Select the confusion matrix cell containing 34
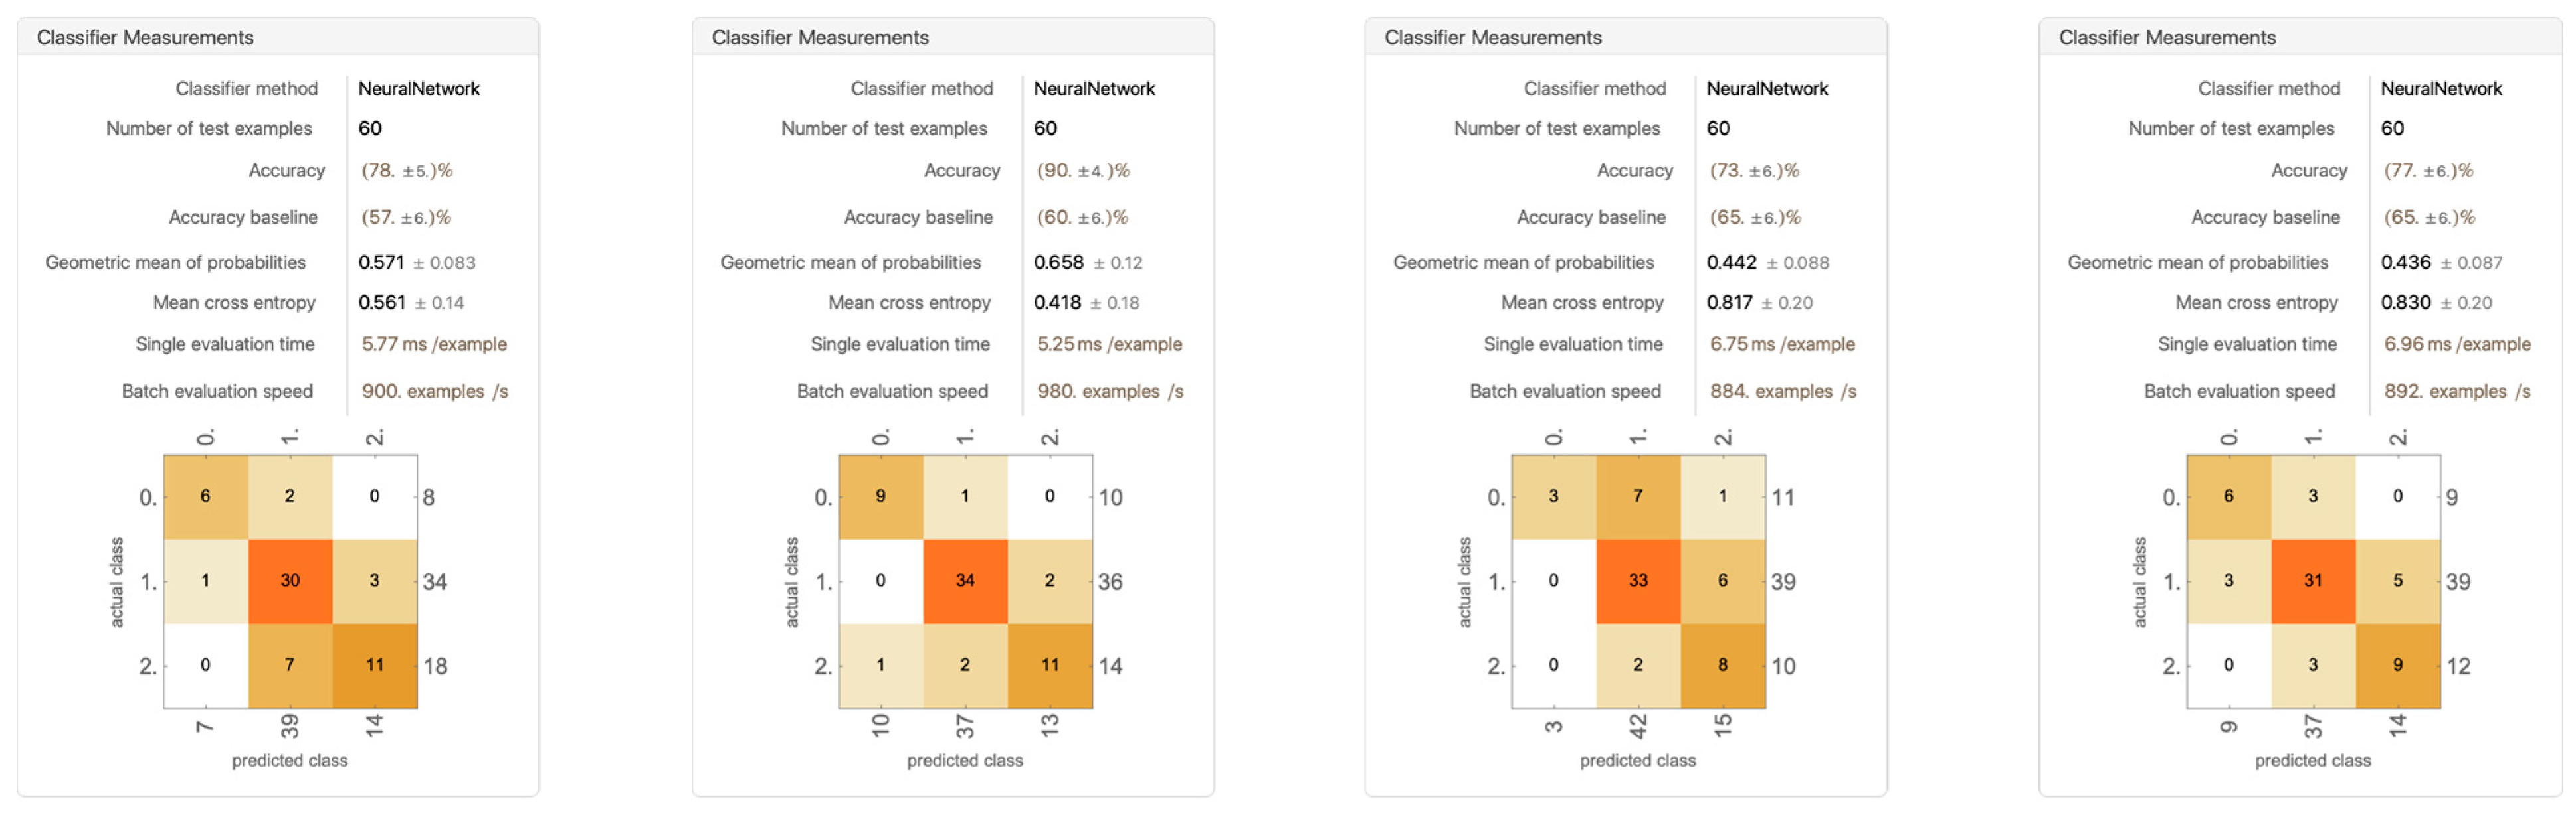The height and width of the screenshot is (821, 2576). (964, 580)
